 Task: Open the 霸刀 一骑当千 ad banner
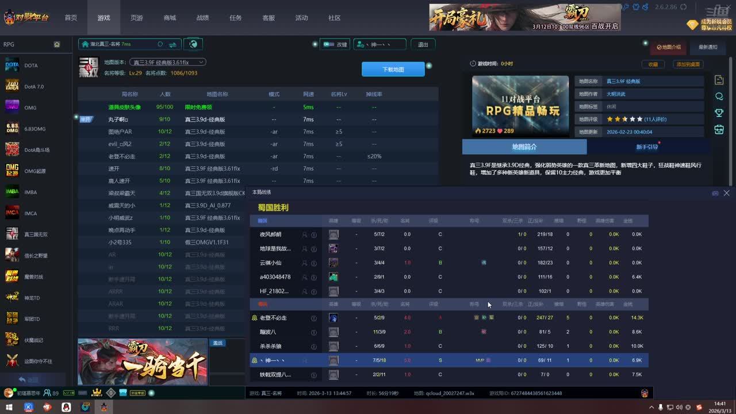143,362
